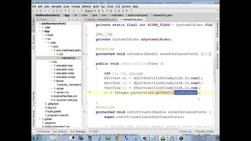Viewport: 251px width, 141px height.
Task: Click the Project panel settings gear icon
Action: 77,19
